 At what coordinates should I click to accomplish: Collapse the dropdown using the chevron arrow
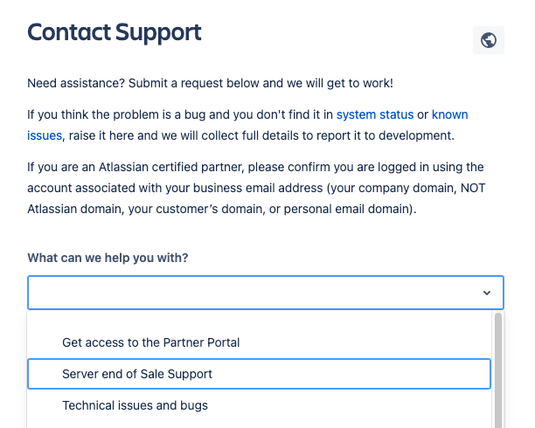click(487, 293)
